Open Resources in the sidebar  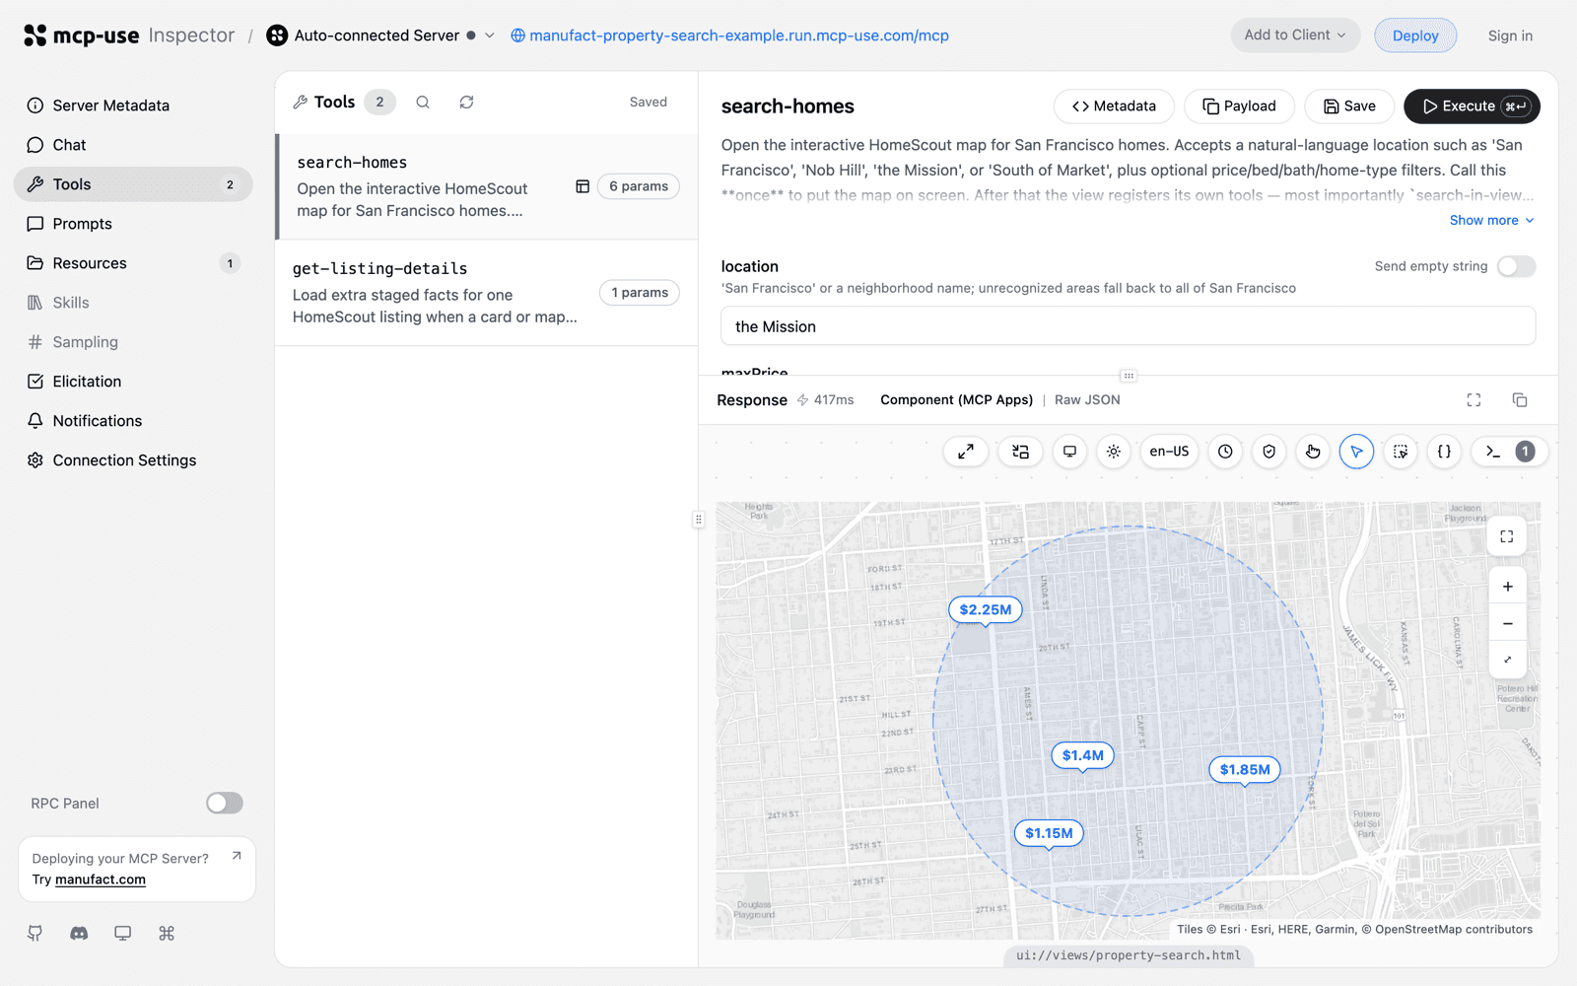(133, 263)
